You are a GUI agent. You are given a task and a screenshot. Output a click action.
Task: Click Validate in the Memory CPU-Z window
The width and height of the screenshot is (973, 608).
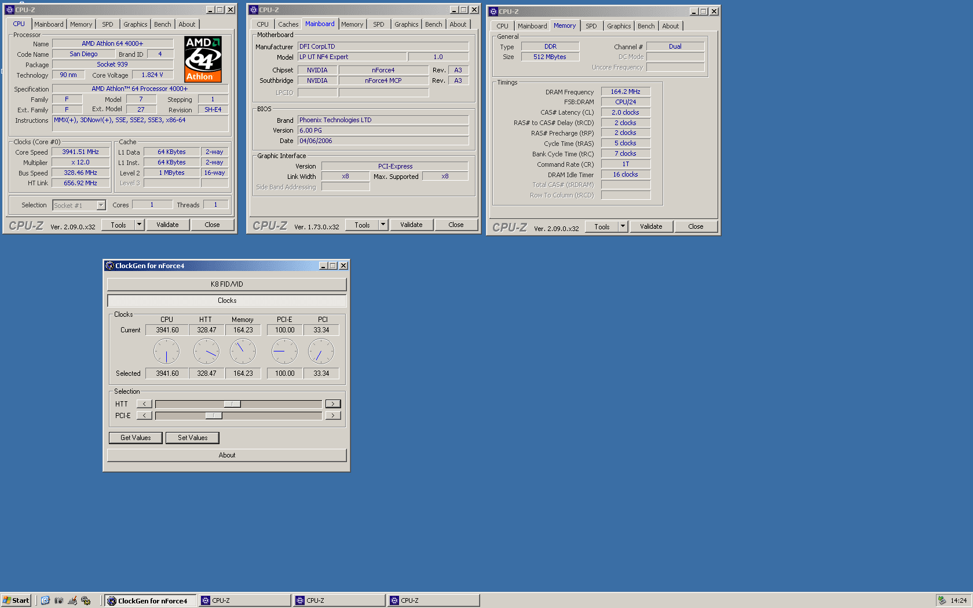point(651,226)
